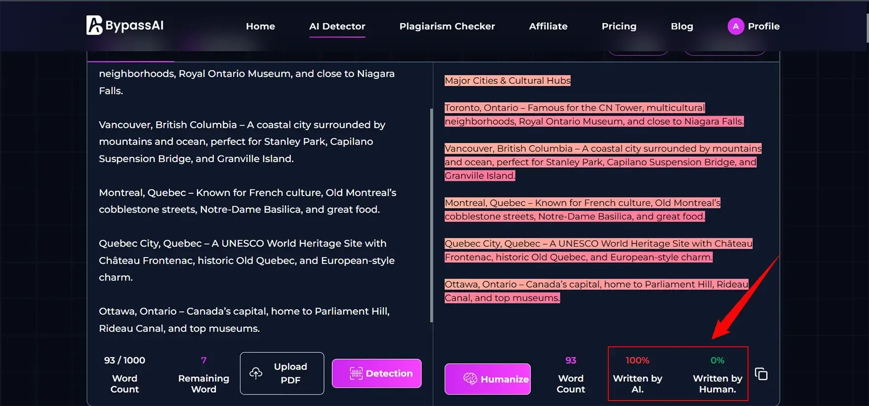This screenshot has height=406, width=869.
Task: Click the Affiliate navigation link
Action: (548, 26)
